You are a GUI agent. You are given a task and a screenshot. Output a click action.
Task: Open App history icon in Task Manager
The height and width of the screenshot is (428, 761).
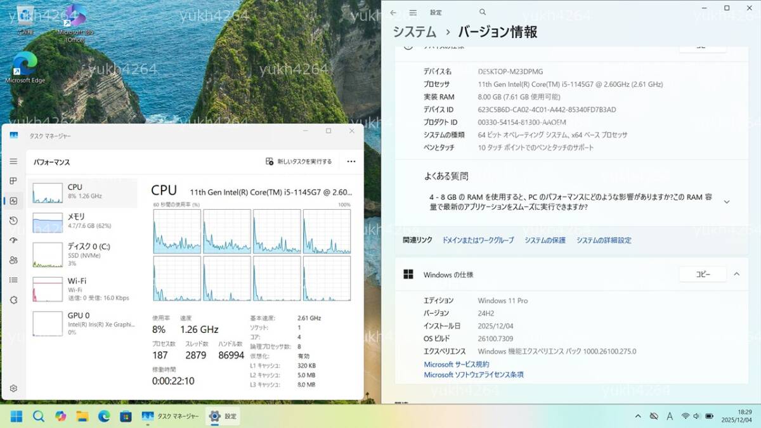click(13, 221)
